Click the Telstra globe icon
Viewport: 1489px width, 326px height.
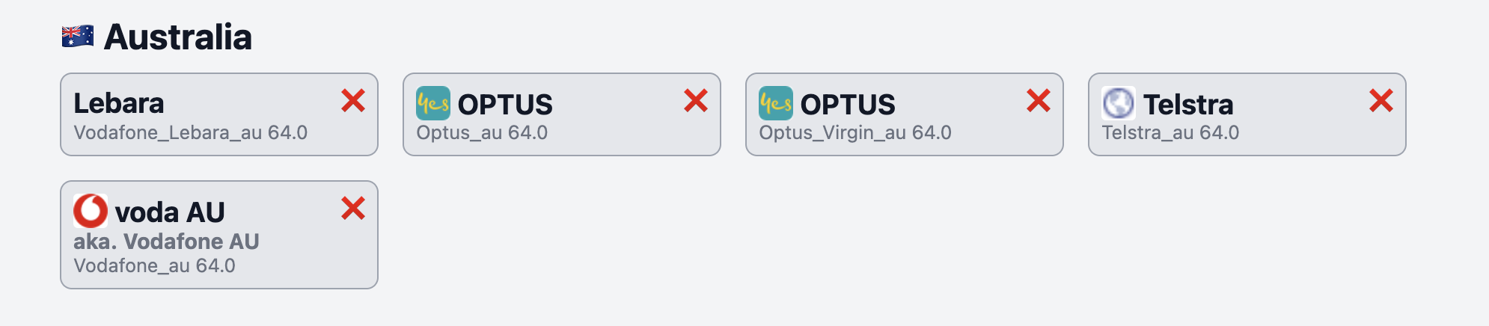(1119, 103)
